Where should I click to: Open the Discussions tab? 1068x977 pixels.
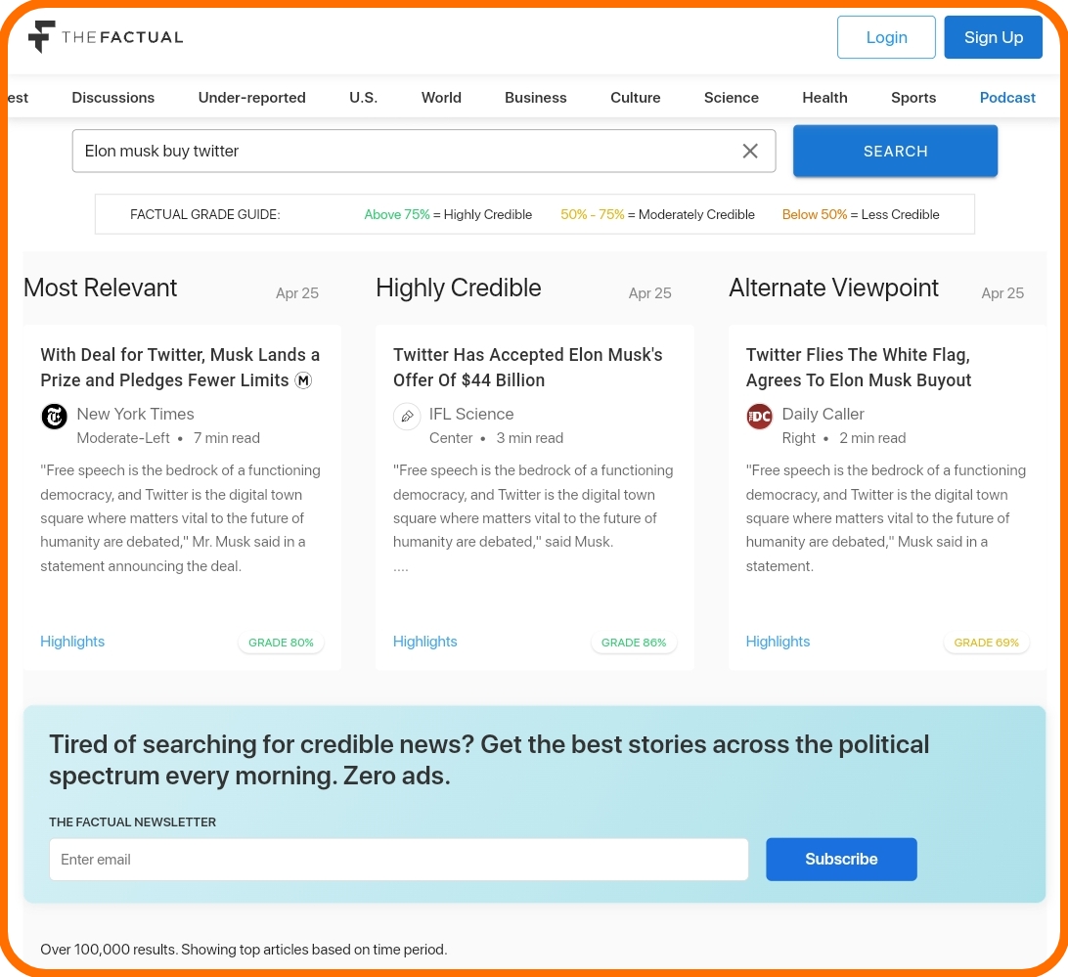point(113,98)
